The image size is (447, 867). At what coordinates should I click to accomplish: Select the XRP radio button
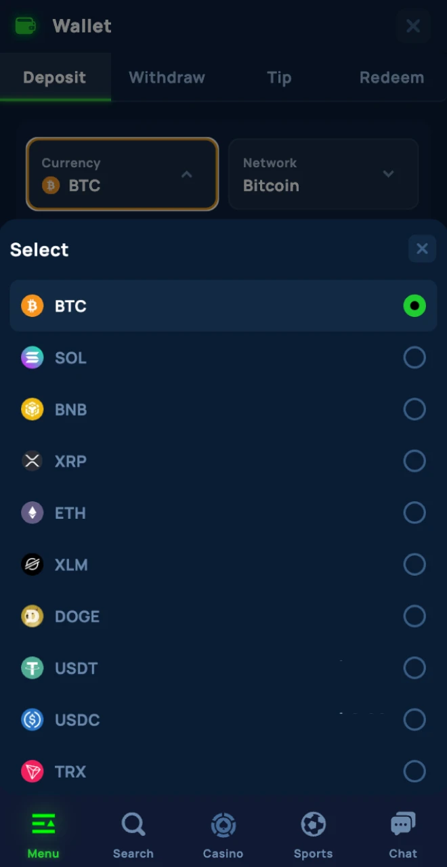pyautogui.click(x=414, y=461)
